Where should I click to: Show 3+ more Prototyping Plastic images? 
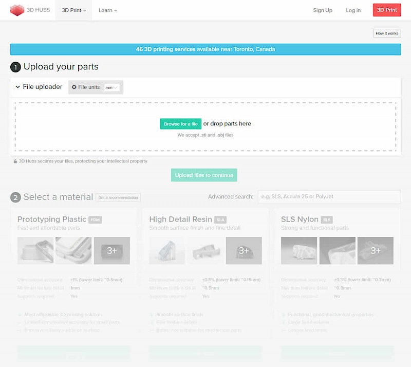(x=111, y=250)
